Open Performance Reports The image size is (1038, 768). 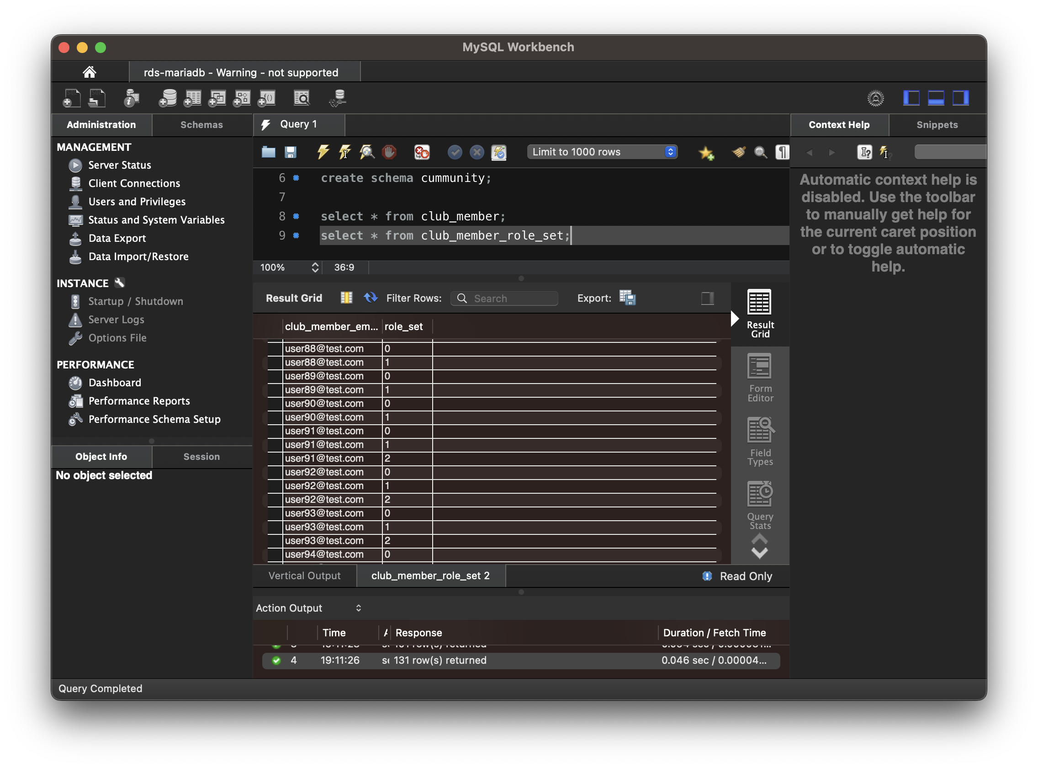(139, 401)
